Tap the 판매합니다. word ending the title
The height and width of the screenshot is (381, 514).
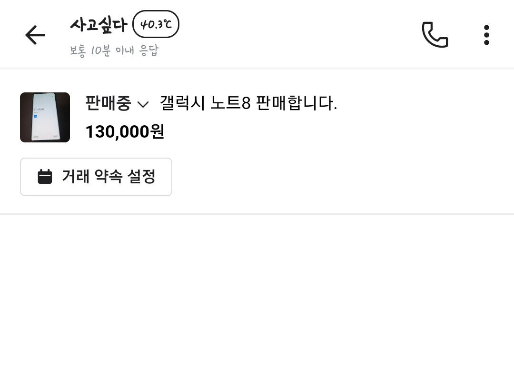[296, 103]
